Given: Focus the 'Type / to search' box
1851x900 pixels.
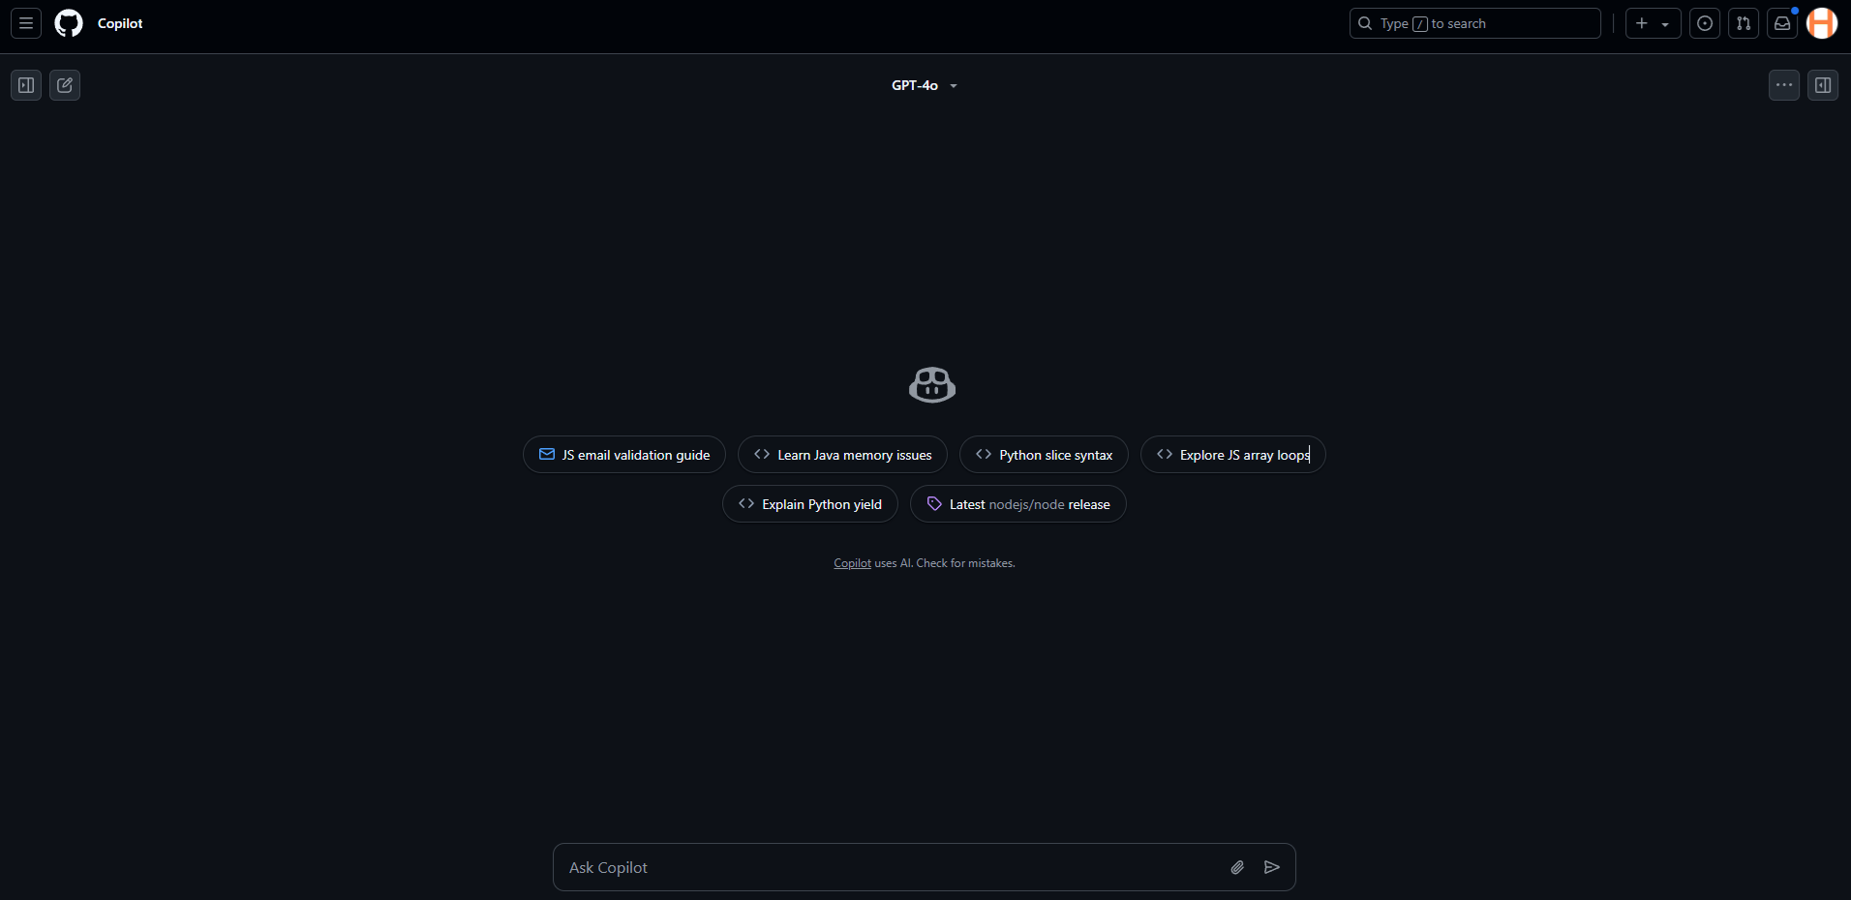Looking at the screenshot, I should pyautogui.click(x=1474, y=23).
